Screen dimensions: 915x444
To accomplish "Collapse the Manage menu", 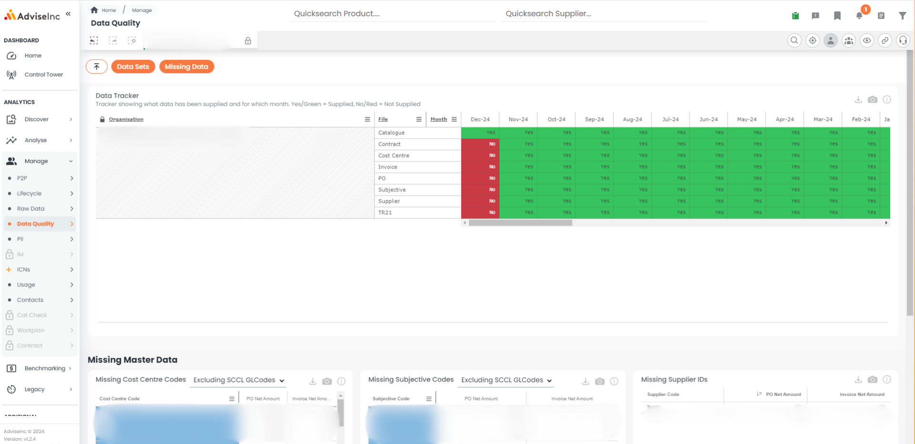I will tap(39, 161).
